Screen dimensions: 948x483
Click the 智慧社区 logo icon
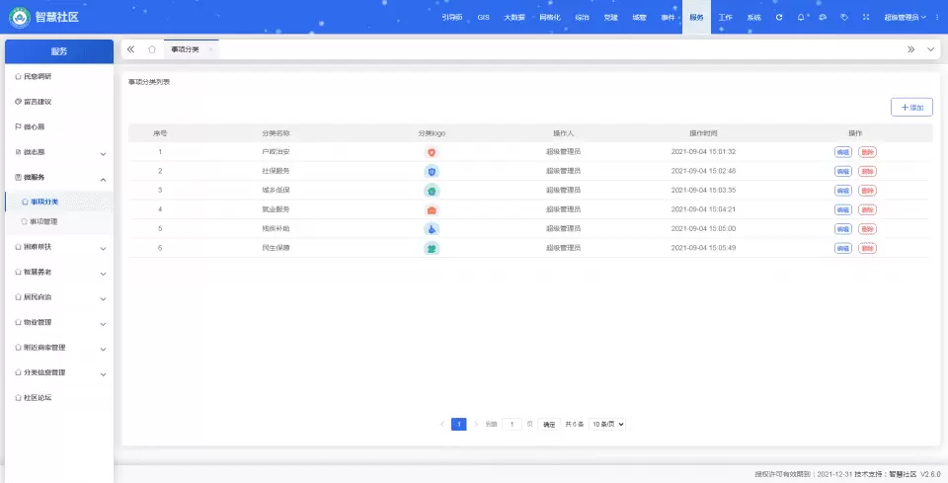pos(20,17)
